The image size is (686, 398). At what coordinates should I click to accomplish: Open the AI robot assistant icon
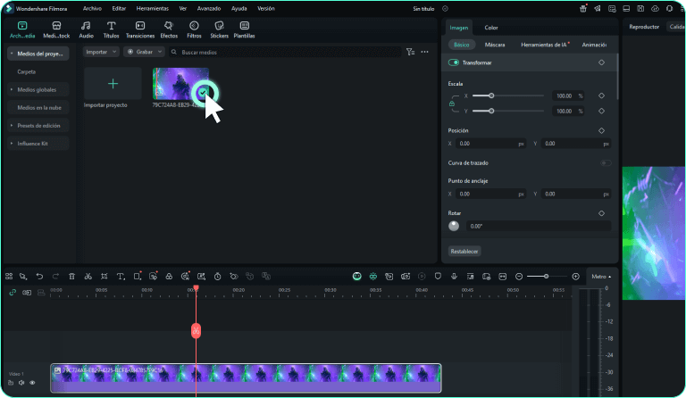(357, 276)
